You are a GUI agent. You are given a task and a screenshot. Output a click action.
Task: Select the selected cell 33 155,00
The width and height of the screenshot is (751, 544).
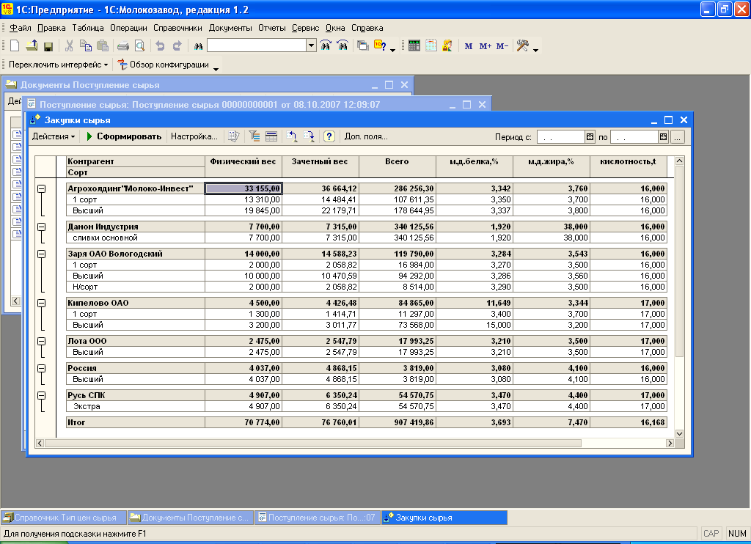pos(243,188)
